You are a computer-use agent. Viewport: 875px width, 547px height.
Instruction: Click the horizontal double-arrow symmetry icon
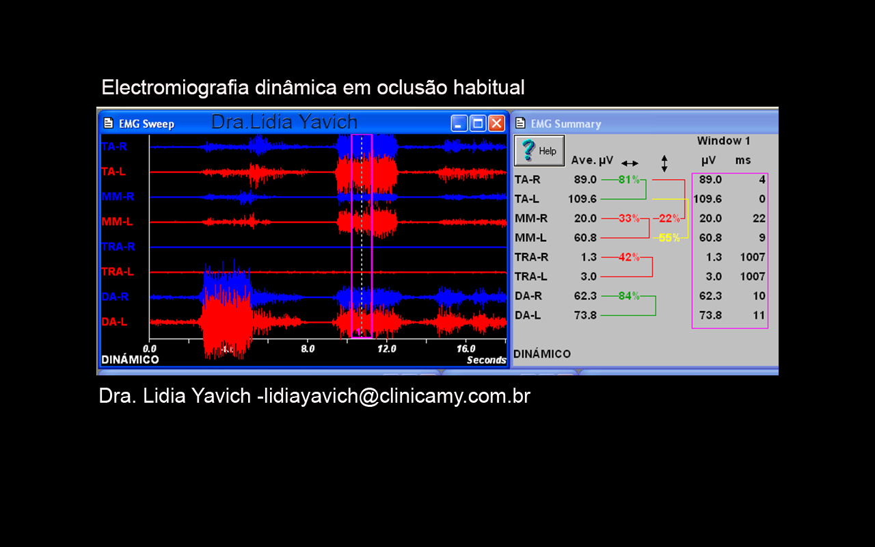click(x=630, y=163)
